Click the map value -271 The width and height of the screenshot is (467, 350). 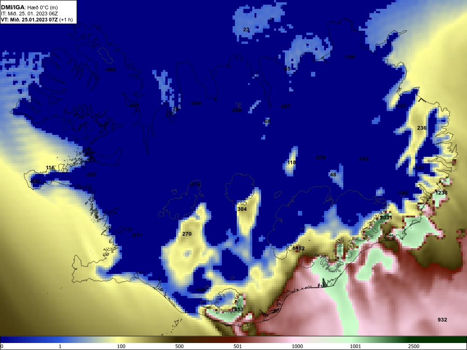[x=137, y=235]
